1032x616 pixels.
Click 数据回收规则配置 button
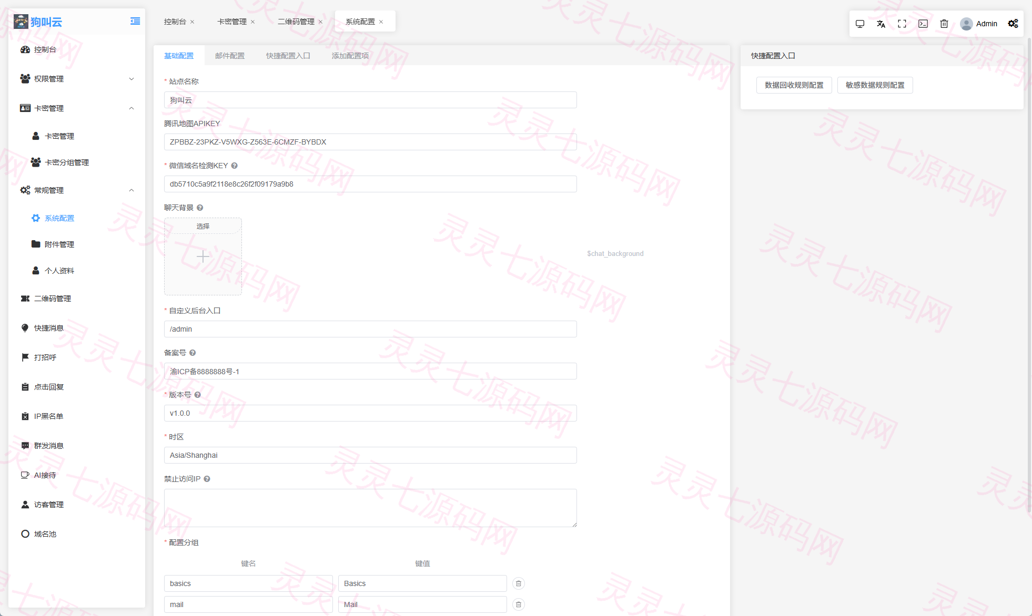click(x=794, y=85)
